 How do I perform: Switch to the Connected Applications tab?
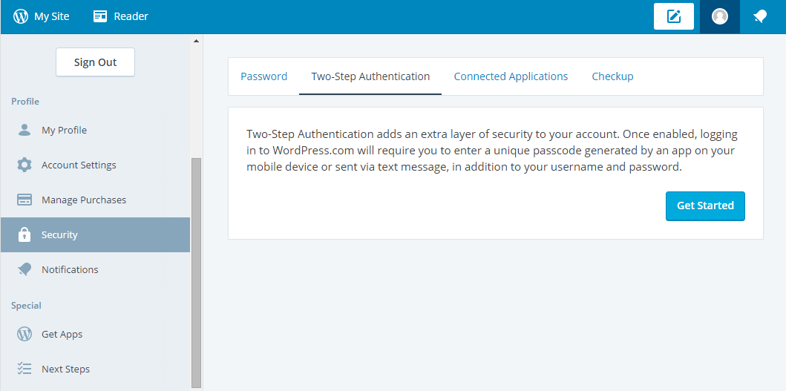tap(511, 76)
